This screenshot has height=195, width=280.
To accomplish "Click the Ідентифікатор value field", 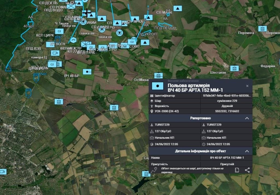I will click(x=226, y=96).
